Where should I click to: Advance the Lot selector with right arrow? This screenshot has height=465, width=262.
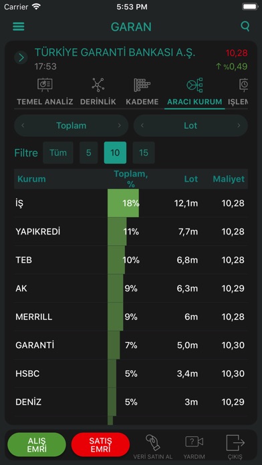pos(239,126)
